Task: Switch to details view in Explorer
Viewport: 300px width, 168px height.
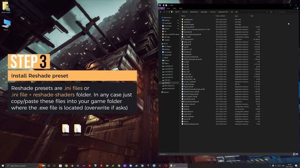Action: pos(294,154)
